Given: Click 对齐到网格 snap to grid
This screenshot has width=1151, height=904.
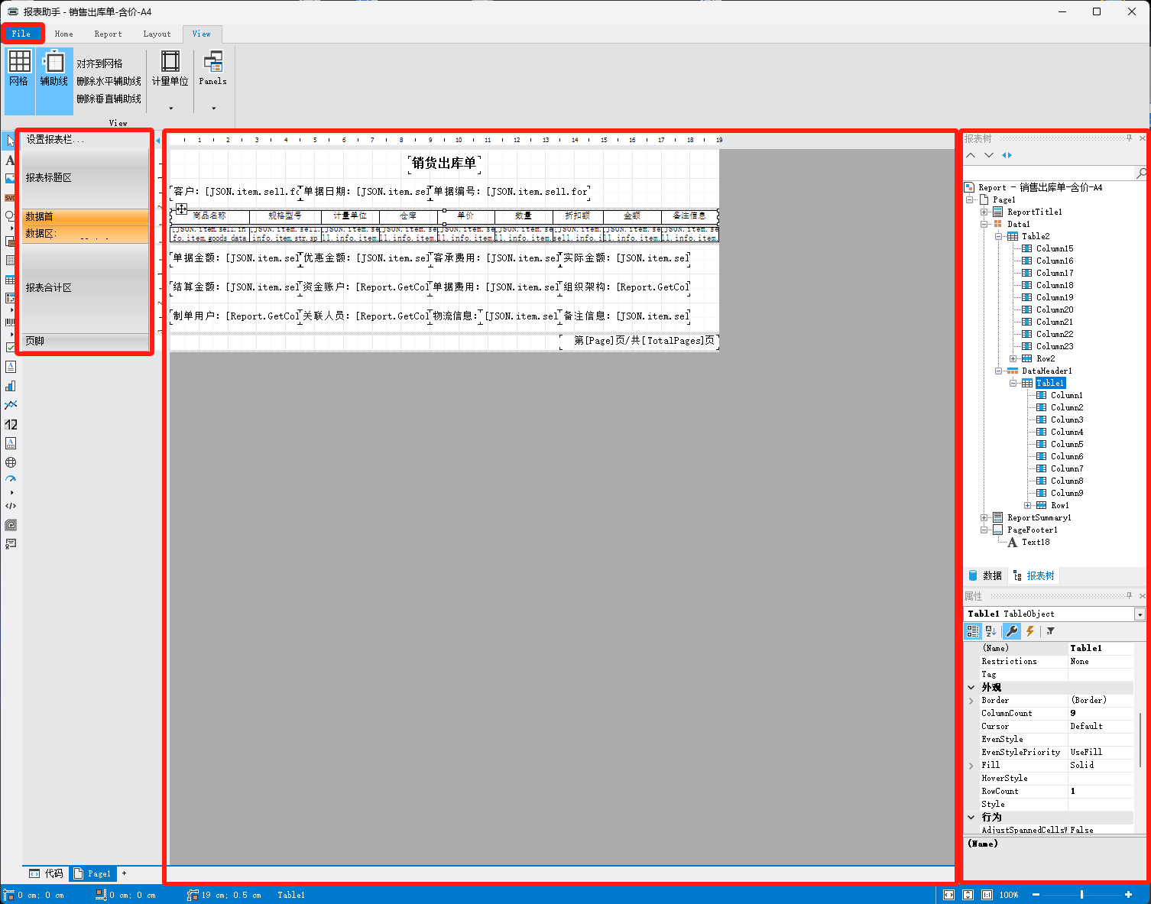Looking at the screenshot, I should pyautogui.click(x=99, y=63).
